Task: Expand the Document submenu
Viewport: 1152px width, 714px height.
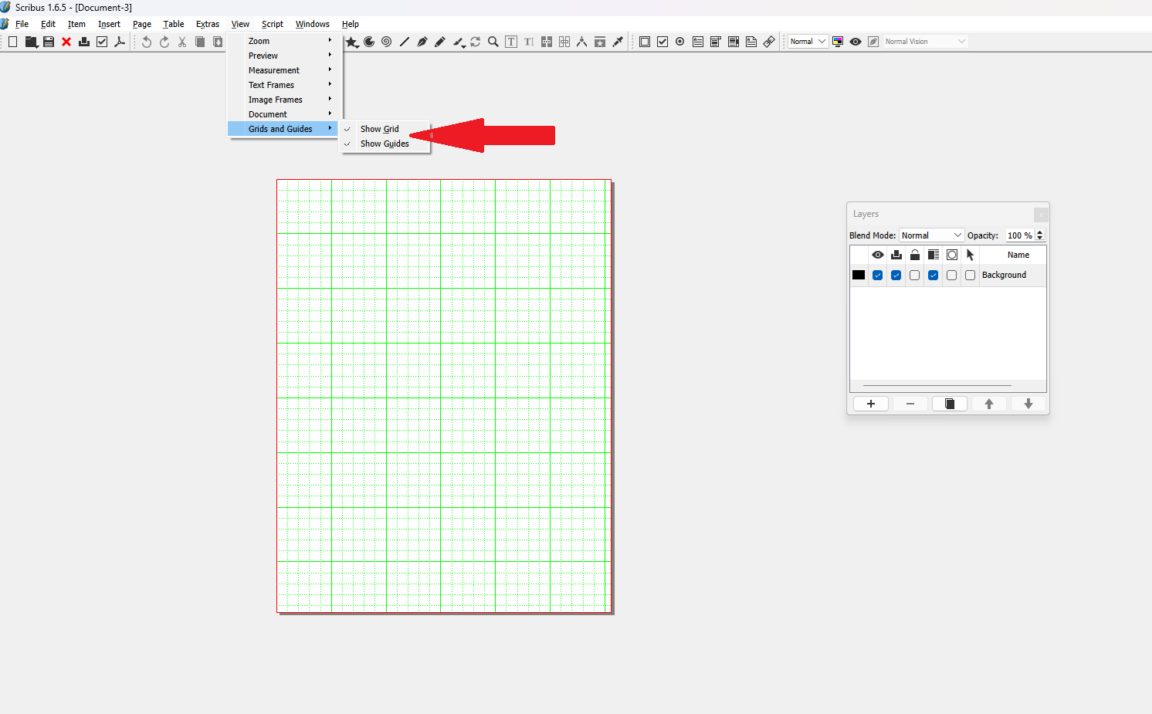Action: pyautogui.click(x=283, y=114)
